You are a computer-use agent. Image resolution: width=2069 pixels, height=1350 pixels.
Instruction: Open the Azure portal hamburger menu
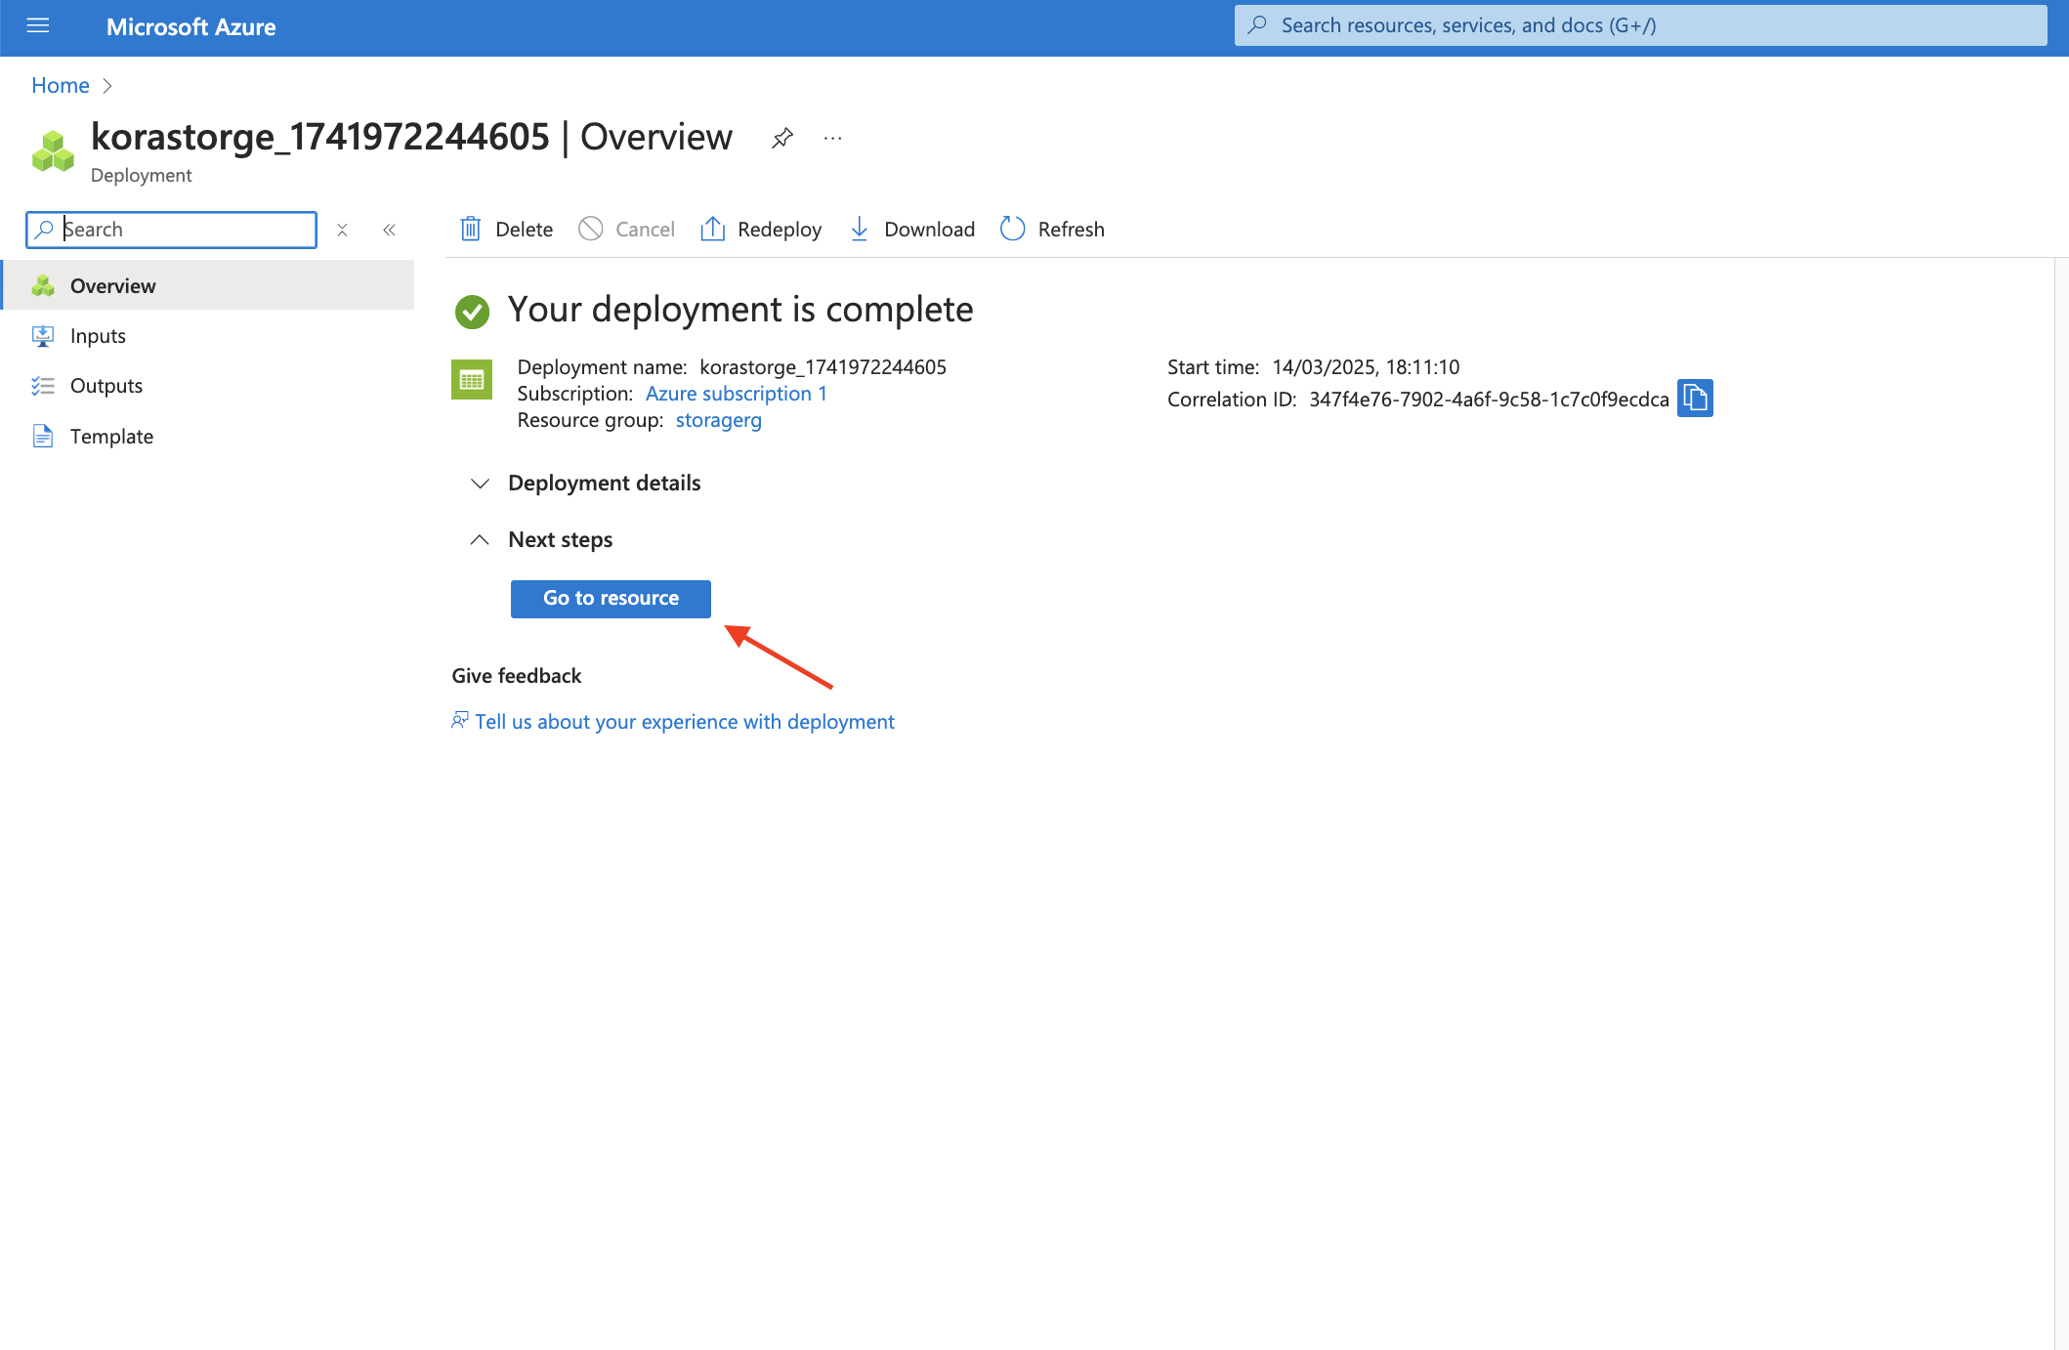38,26
